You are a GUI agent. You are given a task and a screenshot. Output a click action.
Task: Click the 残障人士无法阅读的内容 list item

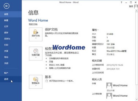[60, 68]
